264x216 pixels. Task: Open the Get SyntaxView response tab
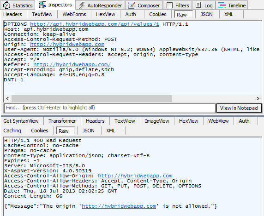pos(21,121)
